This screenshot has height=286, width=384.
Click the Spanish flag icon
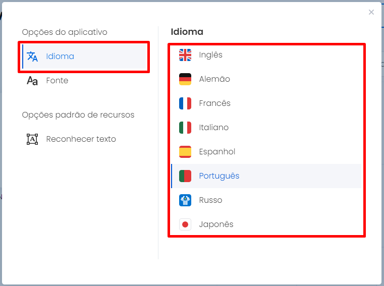(185, 152)
